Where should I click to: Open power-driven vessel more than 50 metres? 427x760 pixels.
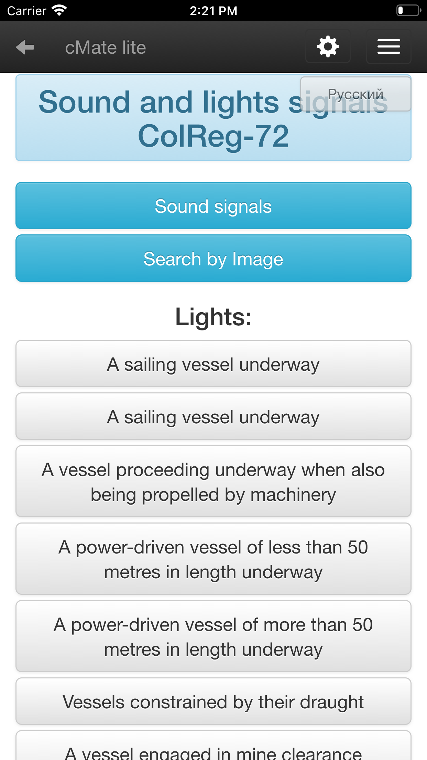tap(213, 636)
